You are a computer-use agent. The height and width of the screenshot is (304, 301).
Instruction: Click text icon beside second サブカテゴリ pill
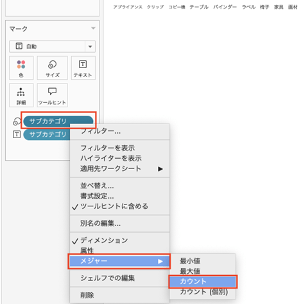coord(17,134)
